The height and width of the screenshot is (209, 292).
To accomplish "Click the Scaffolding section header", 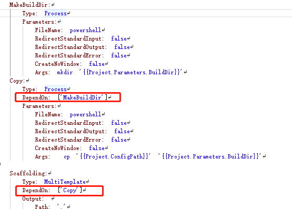I will (28, 173).
